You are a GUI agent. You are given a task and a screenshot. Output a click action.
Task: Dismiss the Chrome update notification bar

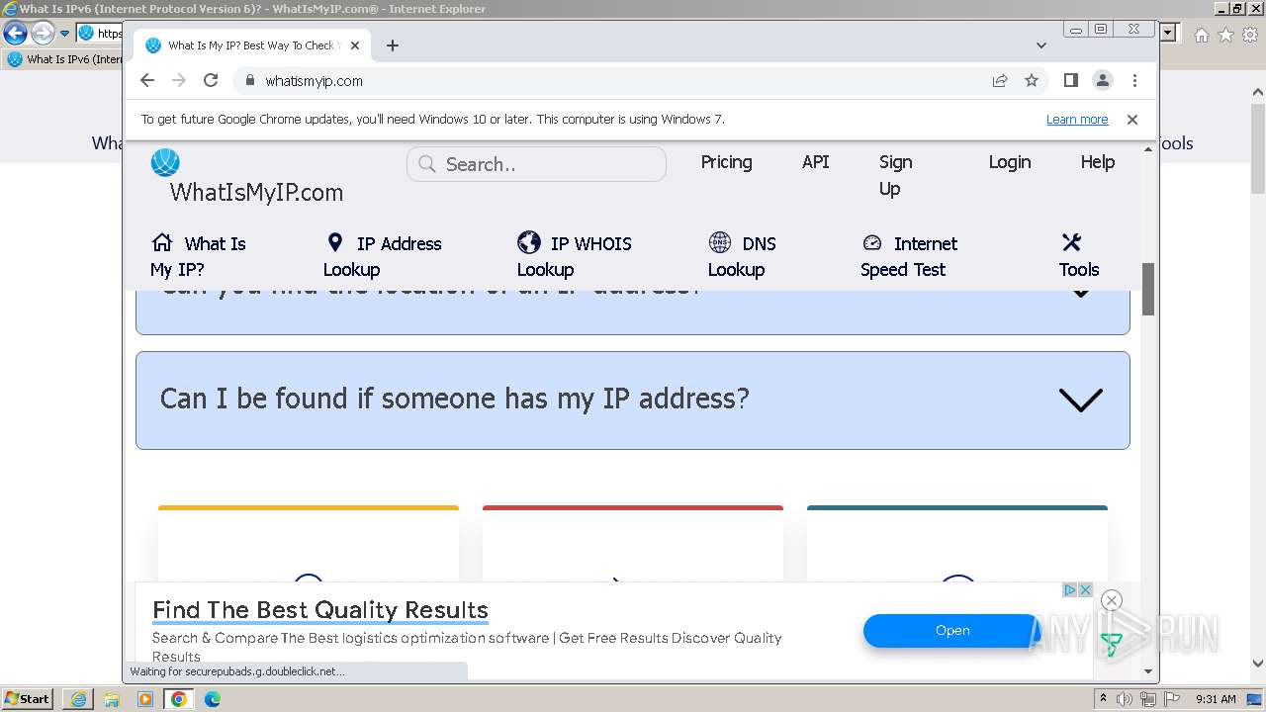[x=1132, y=119]
